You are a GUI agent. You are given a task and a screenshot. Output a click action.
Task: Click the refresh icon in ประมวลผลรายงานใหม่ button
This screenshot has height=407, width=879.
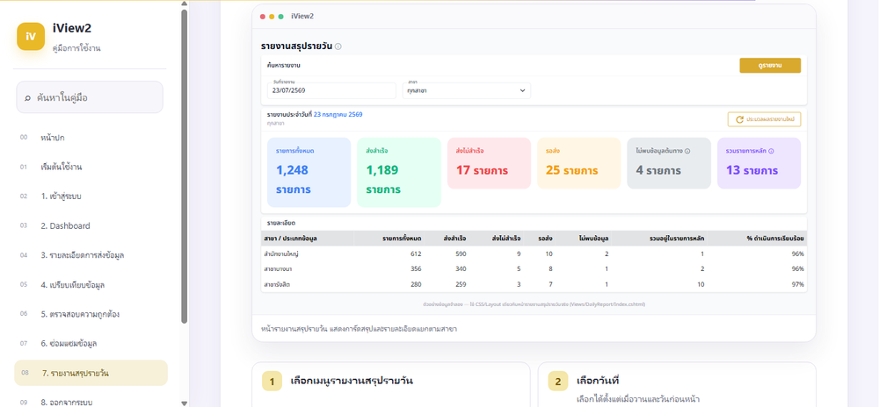(x=740, y=119)
